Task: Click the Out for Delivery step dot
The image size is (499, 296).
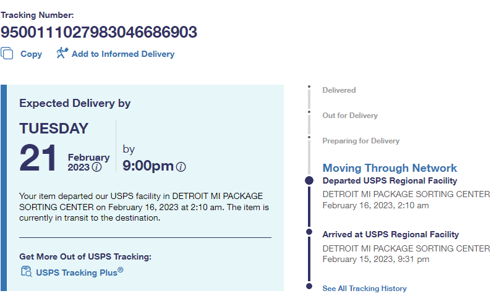Action: pyautogui.click(x=309, y=112)
